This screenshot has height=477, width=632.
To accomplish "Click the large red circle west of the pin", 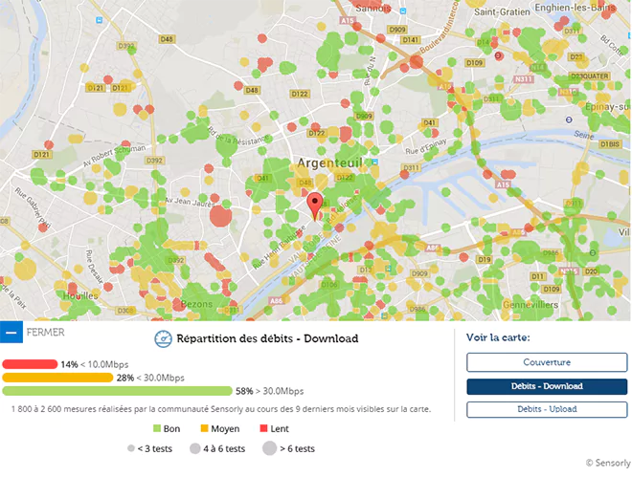I will [219, 216].
